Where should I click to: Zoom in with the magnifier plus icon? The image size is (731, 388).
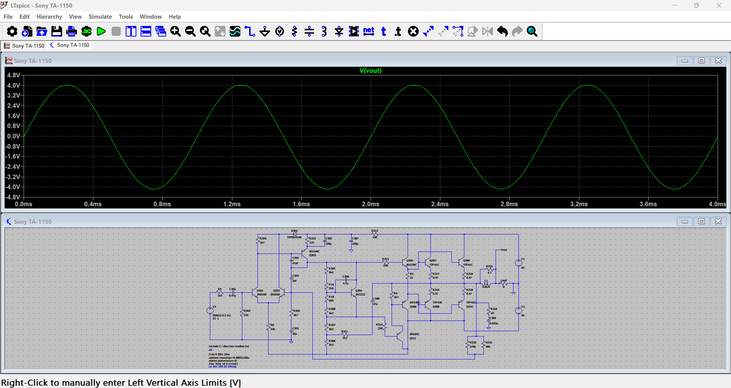[x=176, y=31]
